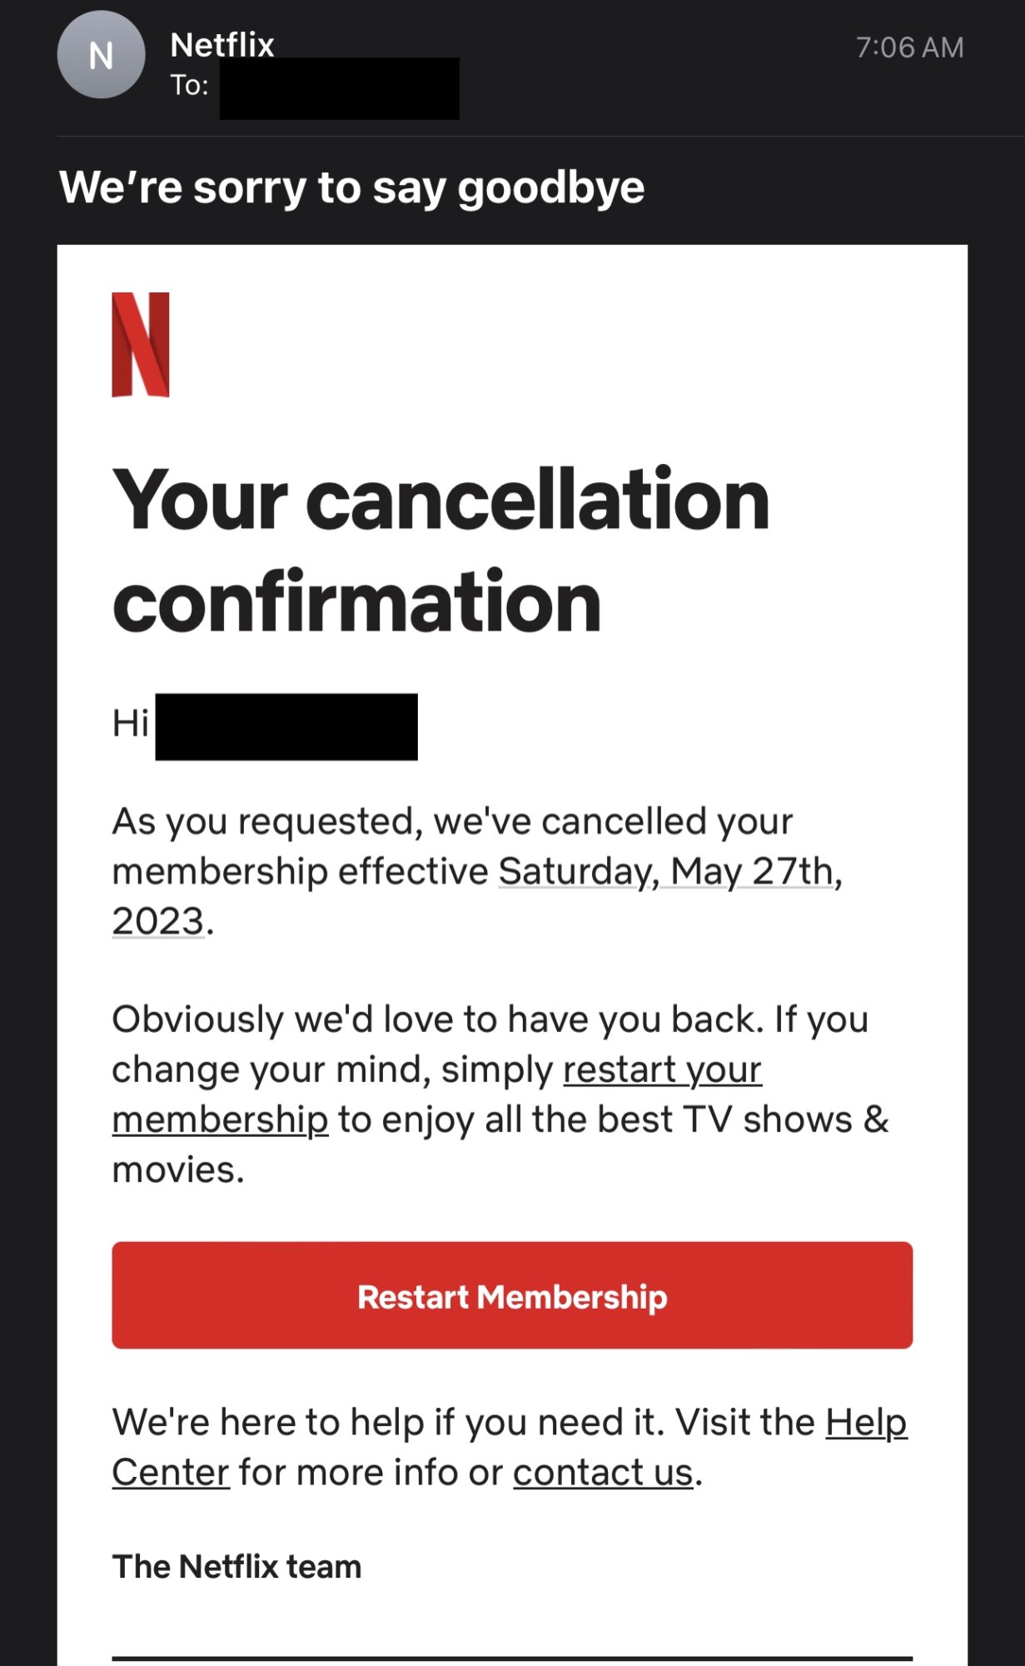The height and width of the screenshot is (1666, 1025).
Task: Open the Netflix sender name details
Action: coord(222,44)
